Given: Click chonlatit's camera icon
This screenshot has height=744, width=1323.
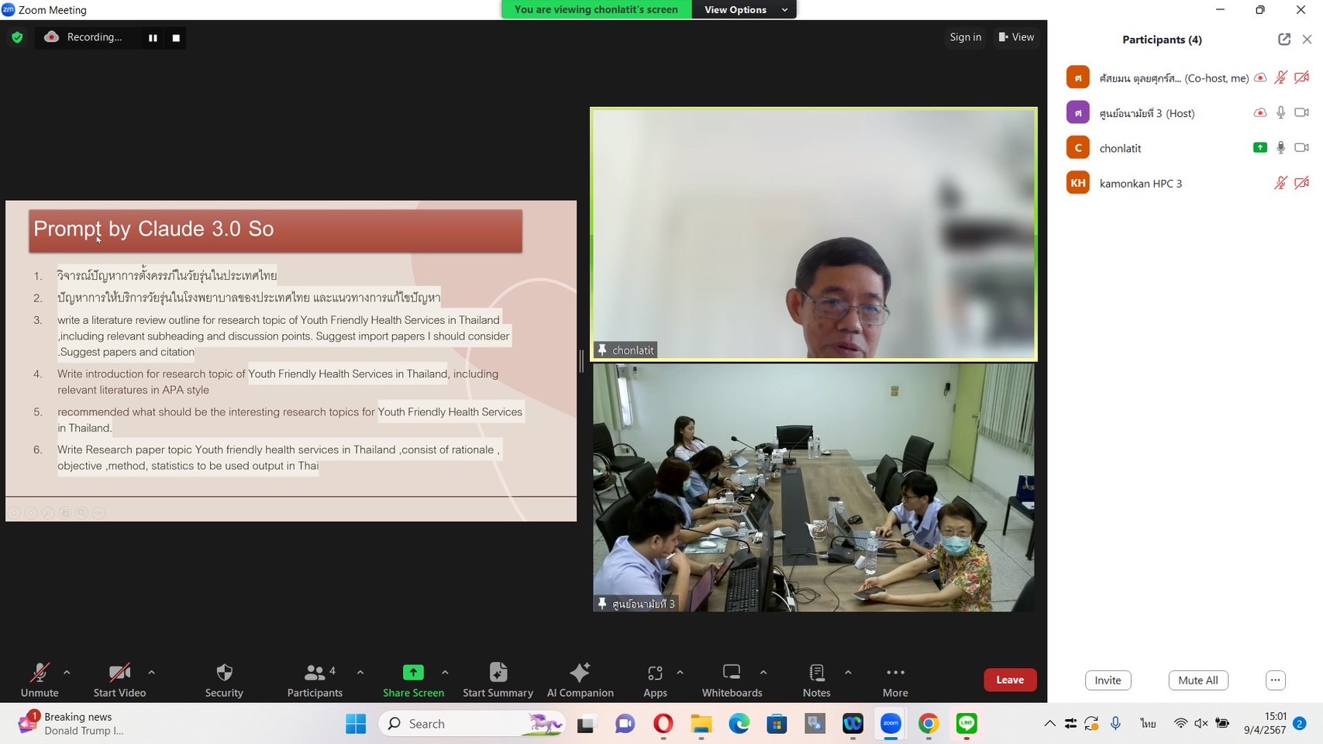Looking at the screenshot, I should pyautogui.click(x=1301, y=148).
